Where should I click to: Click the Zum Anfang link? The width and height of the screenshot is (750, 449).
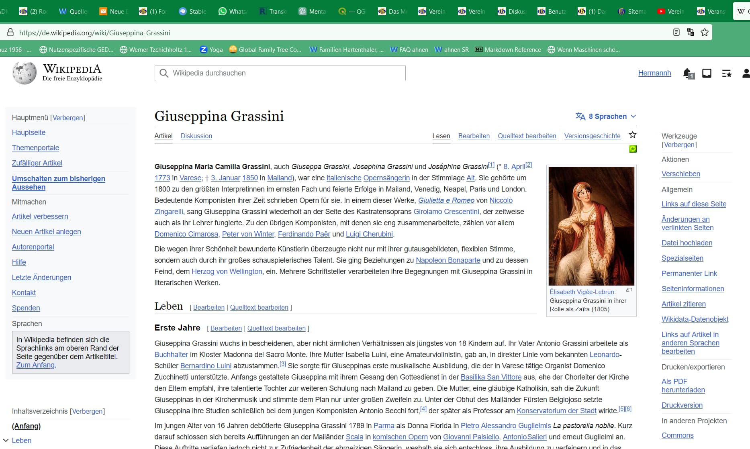[35, 365]
